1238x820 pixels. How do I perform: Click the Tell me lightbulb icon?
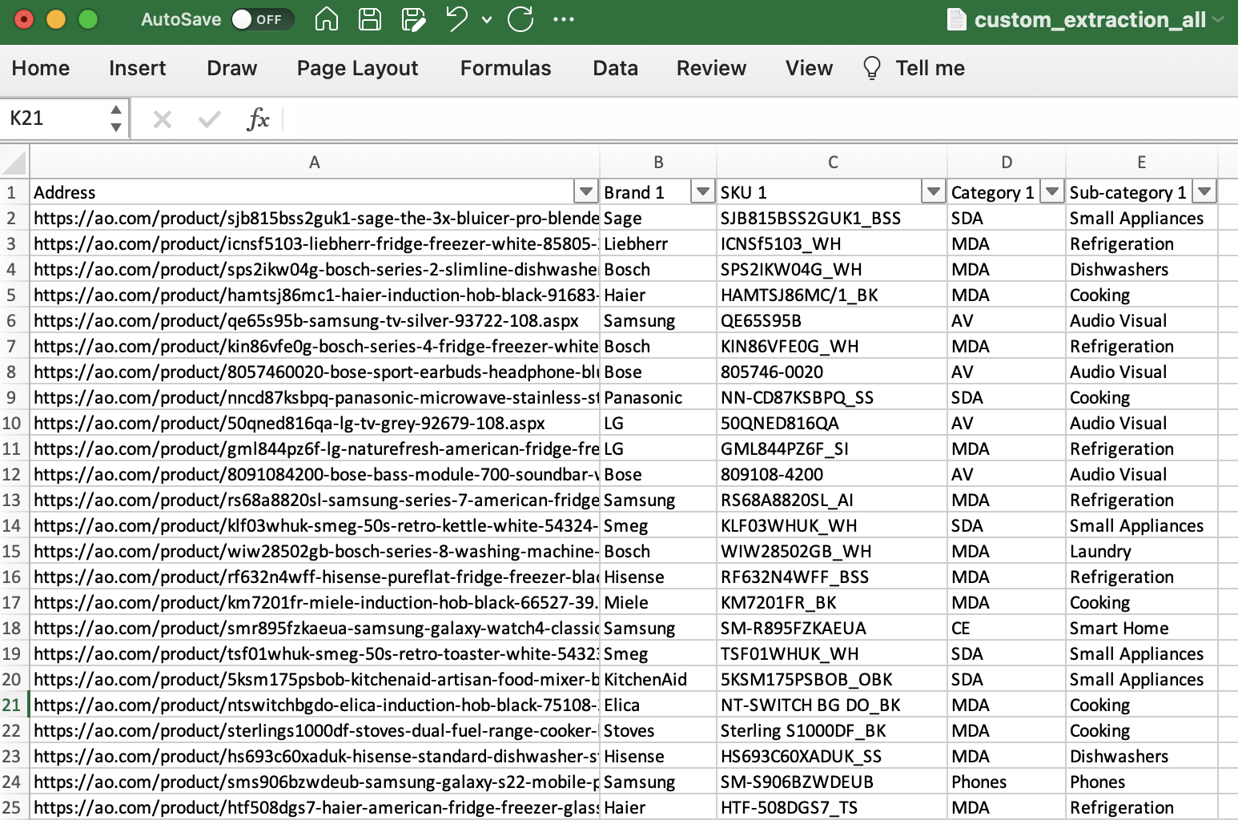pos(871,68)
